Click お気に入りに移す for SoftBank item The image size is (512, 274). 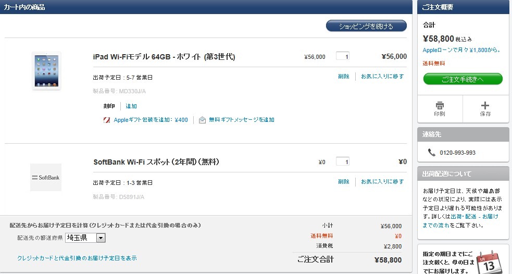click(382, 181)
